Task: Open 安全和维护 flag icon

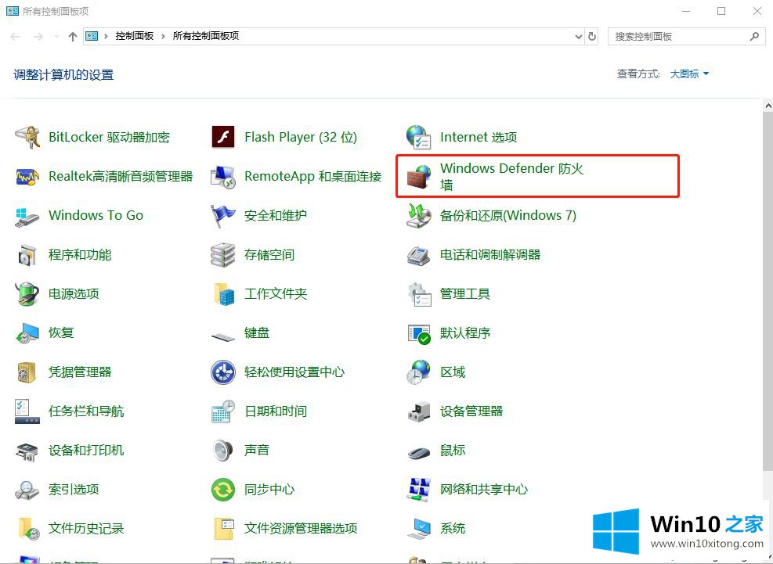Action: tap(223, 216)
